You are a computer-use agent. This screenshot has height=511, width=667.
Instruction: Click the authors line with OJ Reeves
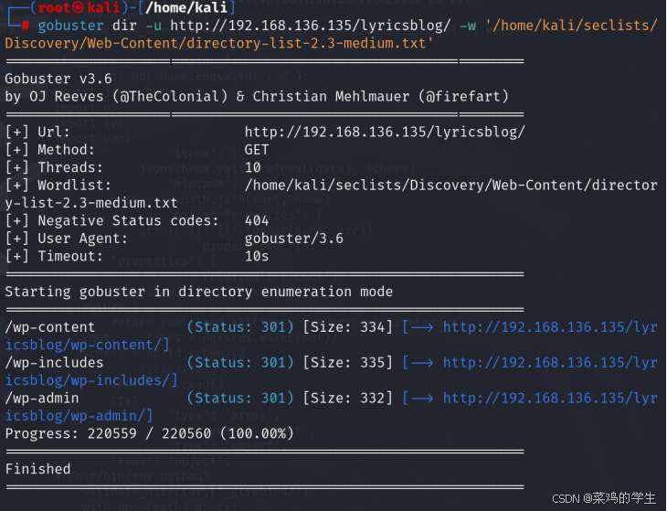(x=257, y=97)
